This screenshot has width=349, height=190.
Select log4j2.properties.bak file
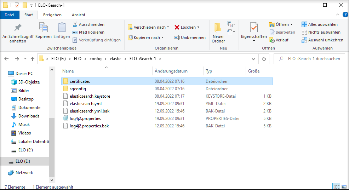tap(167, 126)
